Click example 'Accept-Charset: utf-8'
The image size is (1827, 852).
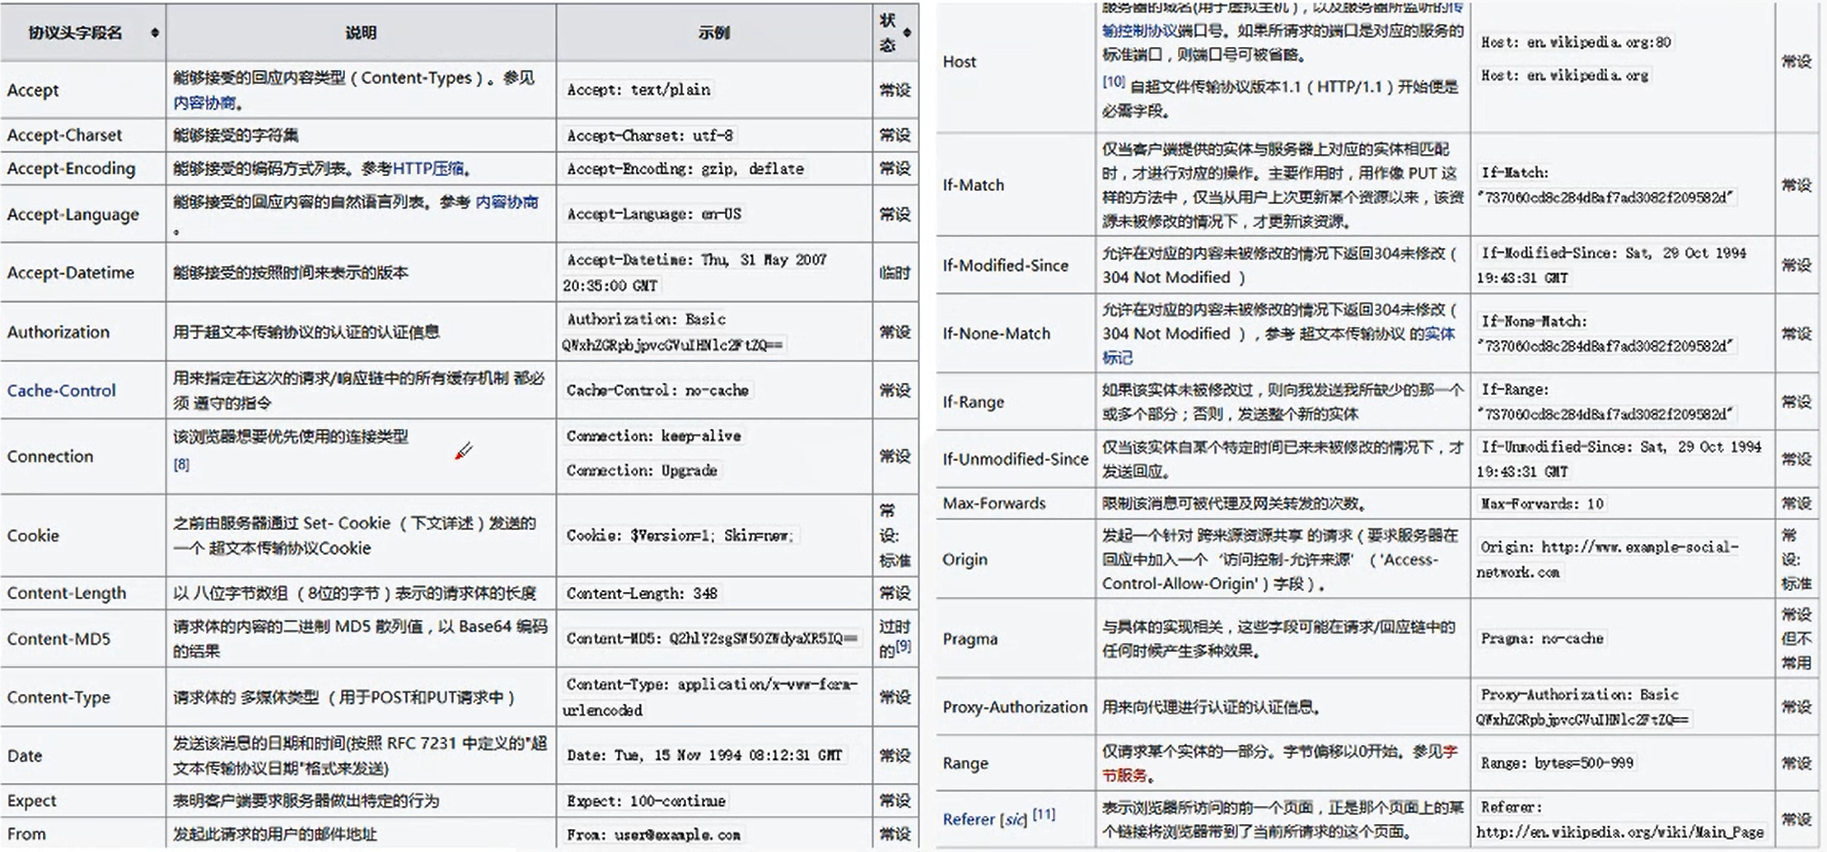(649, 135)
